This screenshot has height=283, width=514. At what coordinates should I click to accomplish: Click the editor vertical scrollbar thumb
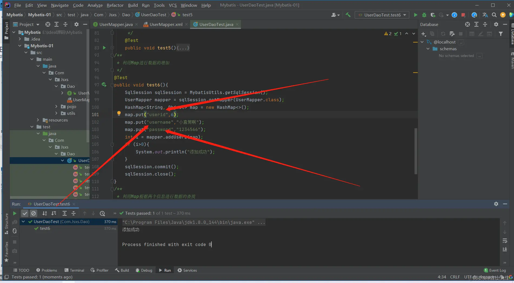point(416,151)
